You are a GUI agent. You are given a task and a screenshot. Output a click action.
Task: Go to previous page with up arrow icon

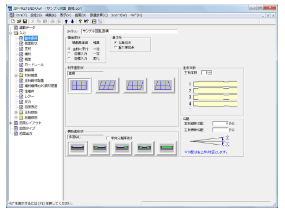click(66, 21)
